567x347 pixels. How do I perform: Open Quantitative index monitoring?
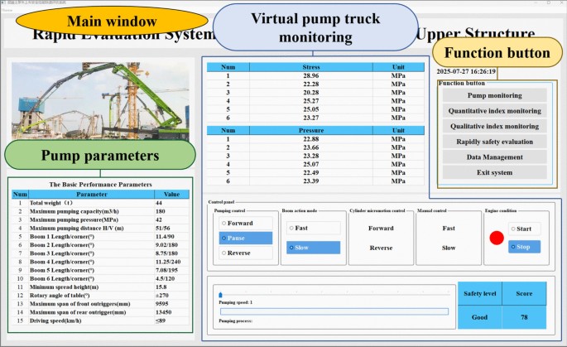(494, 111)
